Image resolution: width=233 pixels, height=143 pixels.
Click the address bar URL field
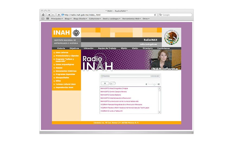pyautogui.click(x=109, y=15)
